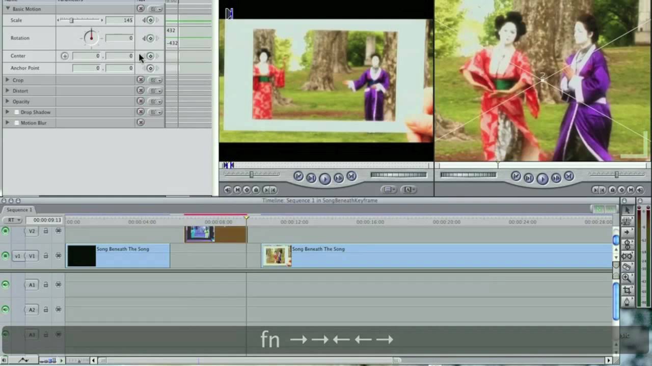Add a keyframe for Center
The image size is (652, 366).
(150, 56)
